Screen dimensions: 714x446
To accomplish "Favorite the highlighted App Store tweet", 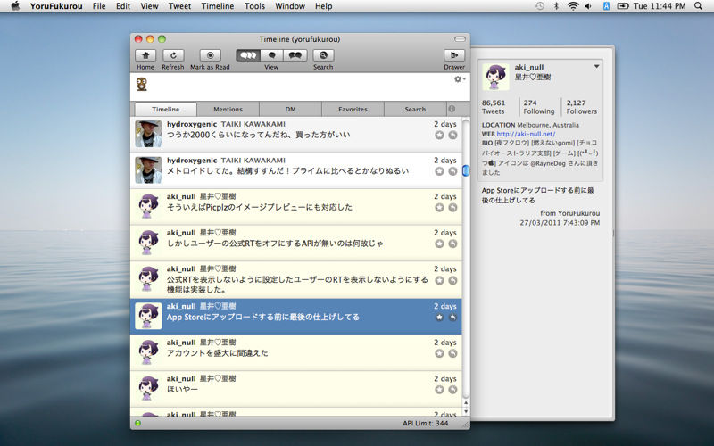I will coord(439,318).
